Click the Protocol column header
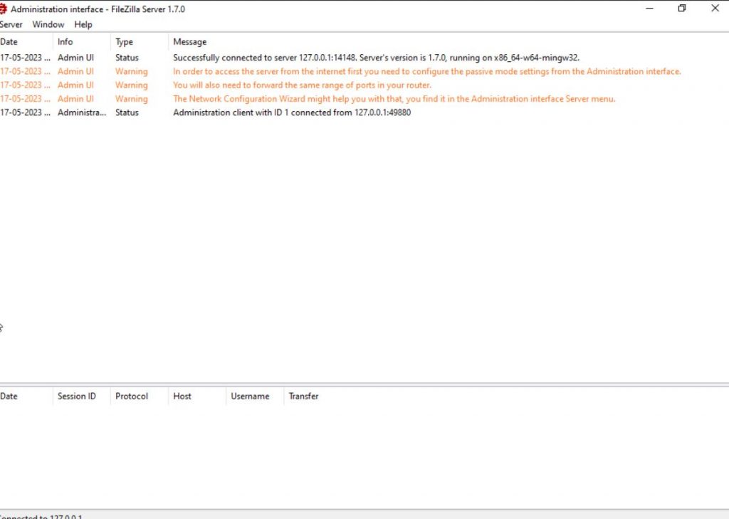Viewport: 729px width, 519px height. 130,396
